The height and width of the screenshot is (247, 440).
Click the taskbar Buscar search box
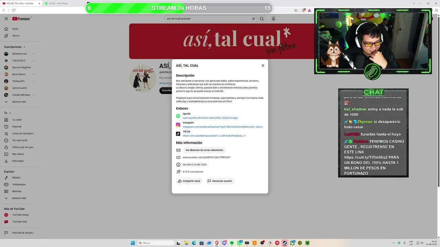pyautogui.click(x=156, y=243)
